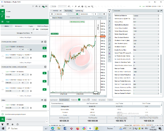
Task: Click the purple color swatch in drawing toolbar
Action: [109, 53]
